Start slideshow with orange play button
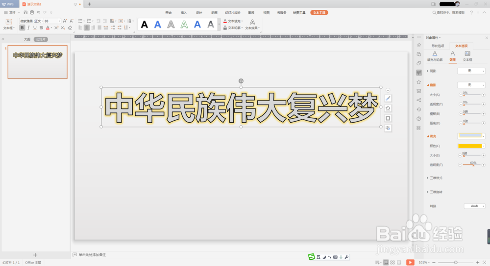Screen dimensions: 490x266 click(410, 262)
